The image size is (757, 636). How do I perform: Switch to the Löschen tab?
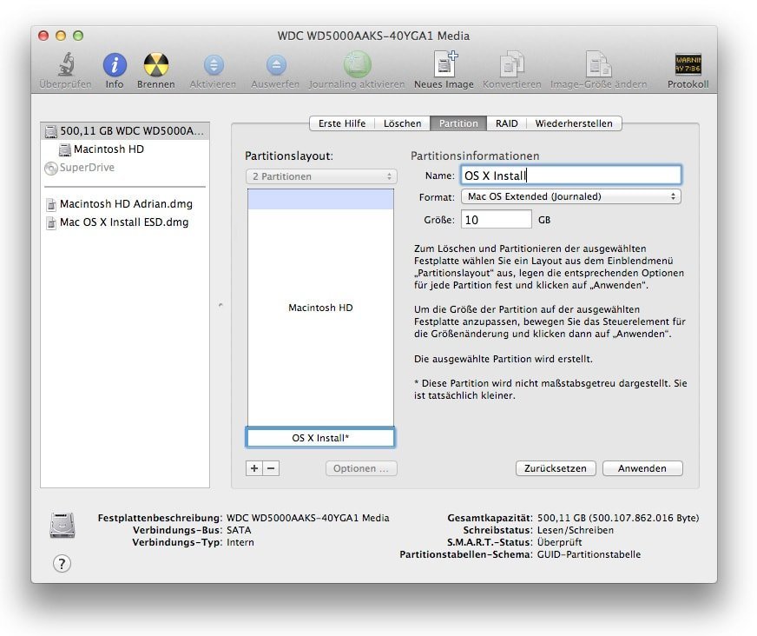pos(402,123)
